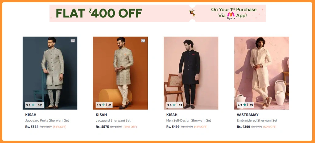Click the Embroidered Sherwani Set title
The height and width of the screenshot is (143, 315).
(257, 121)
